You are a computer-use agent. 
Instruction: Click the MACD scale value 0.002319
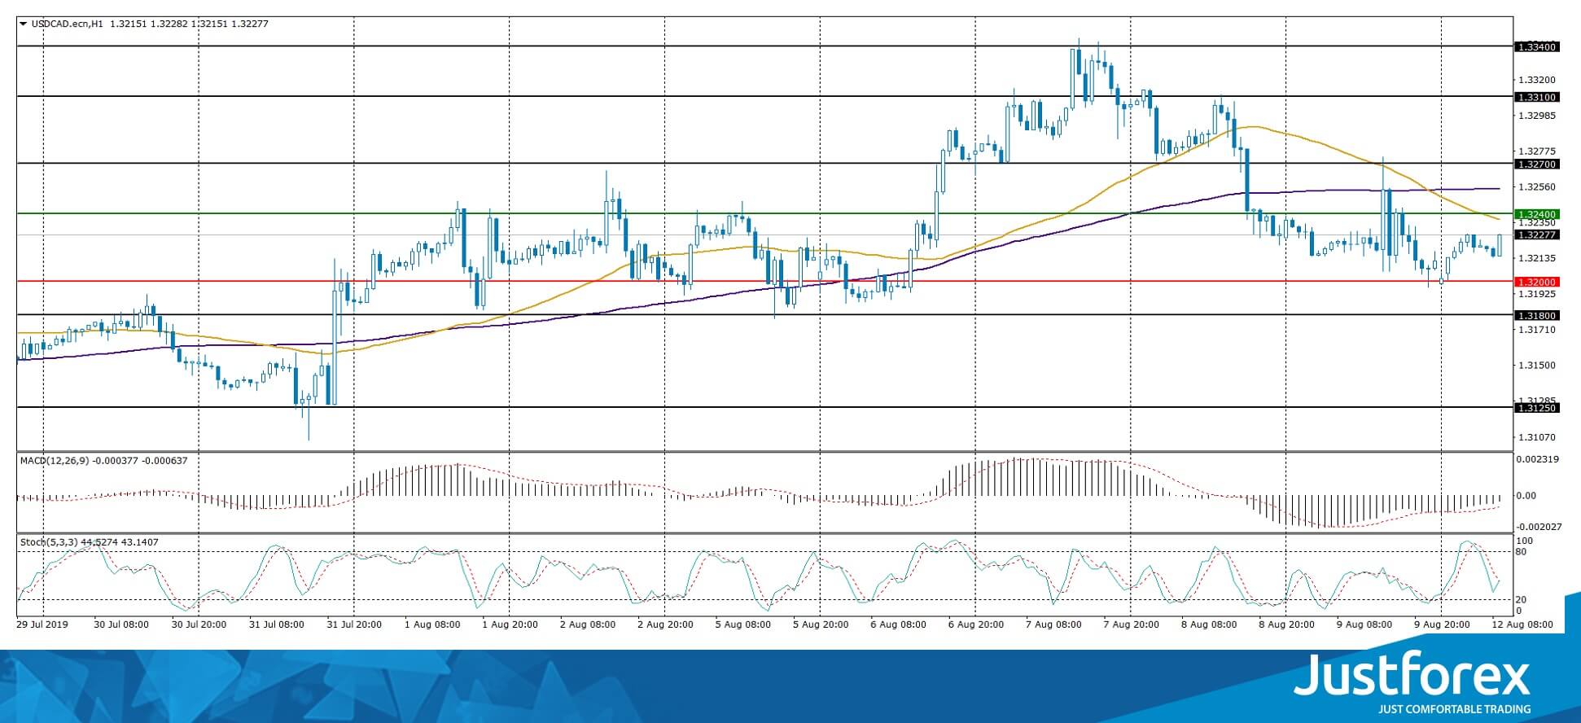pos(1537,459)
